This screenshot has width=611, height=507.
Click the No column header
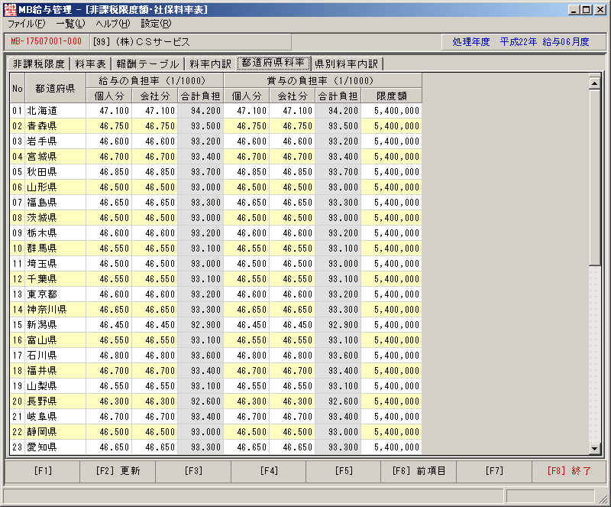click(17, 88)
